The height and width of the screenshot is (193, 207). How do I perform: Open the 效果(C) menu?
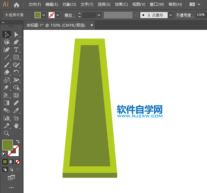(121, 4)
